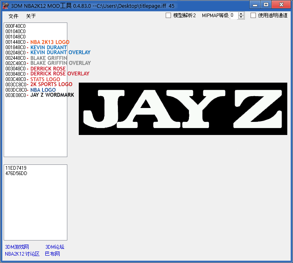Screen dimensions: 293x263
Task: Increase MIPMAP level with the up arrow
Action: point(241,13)
